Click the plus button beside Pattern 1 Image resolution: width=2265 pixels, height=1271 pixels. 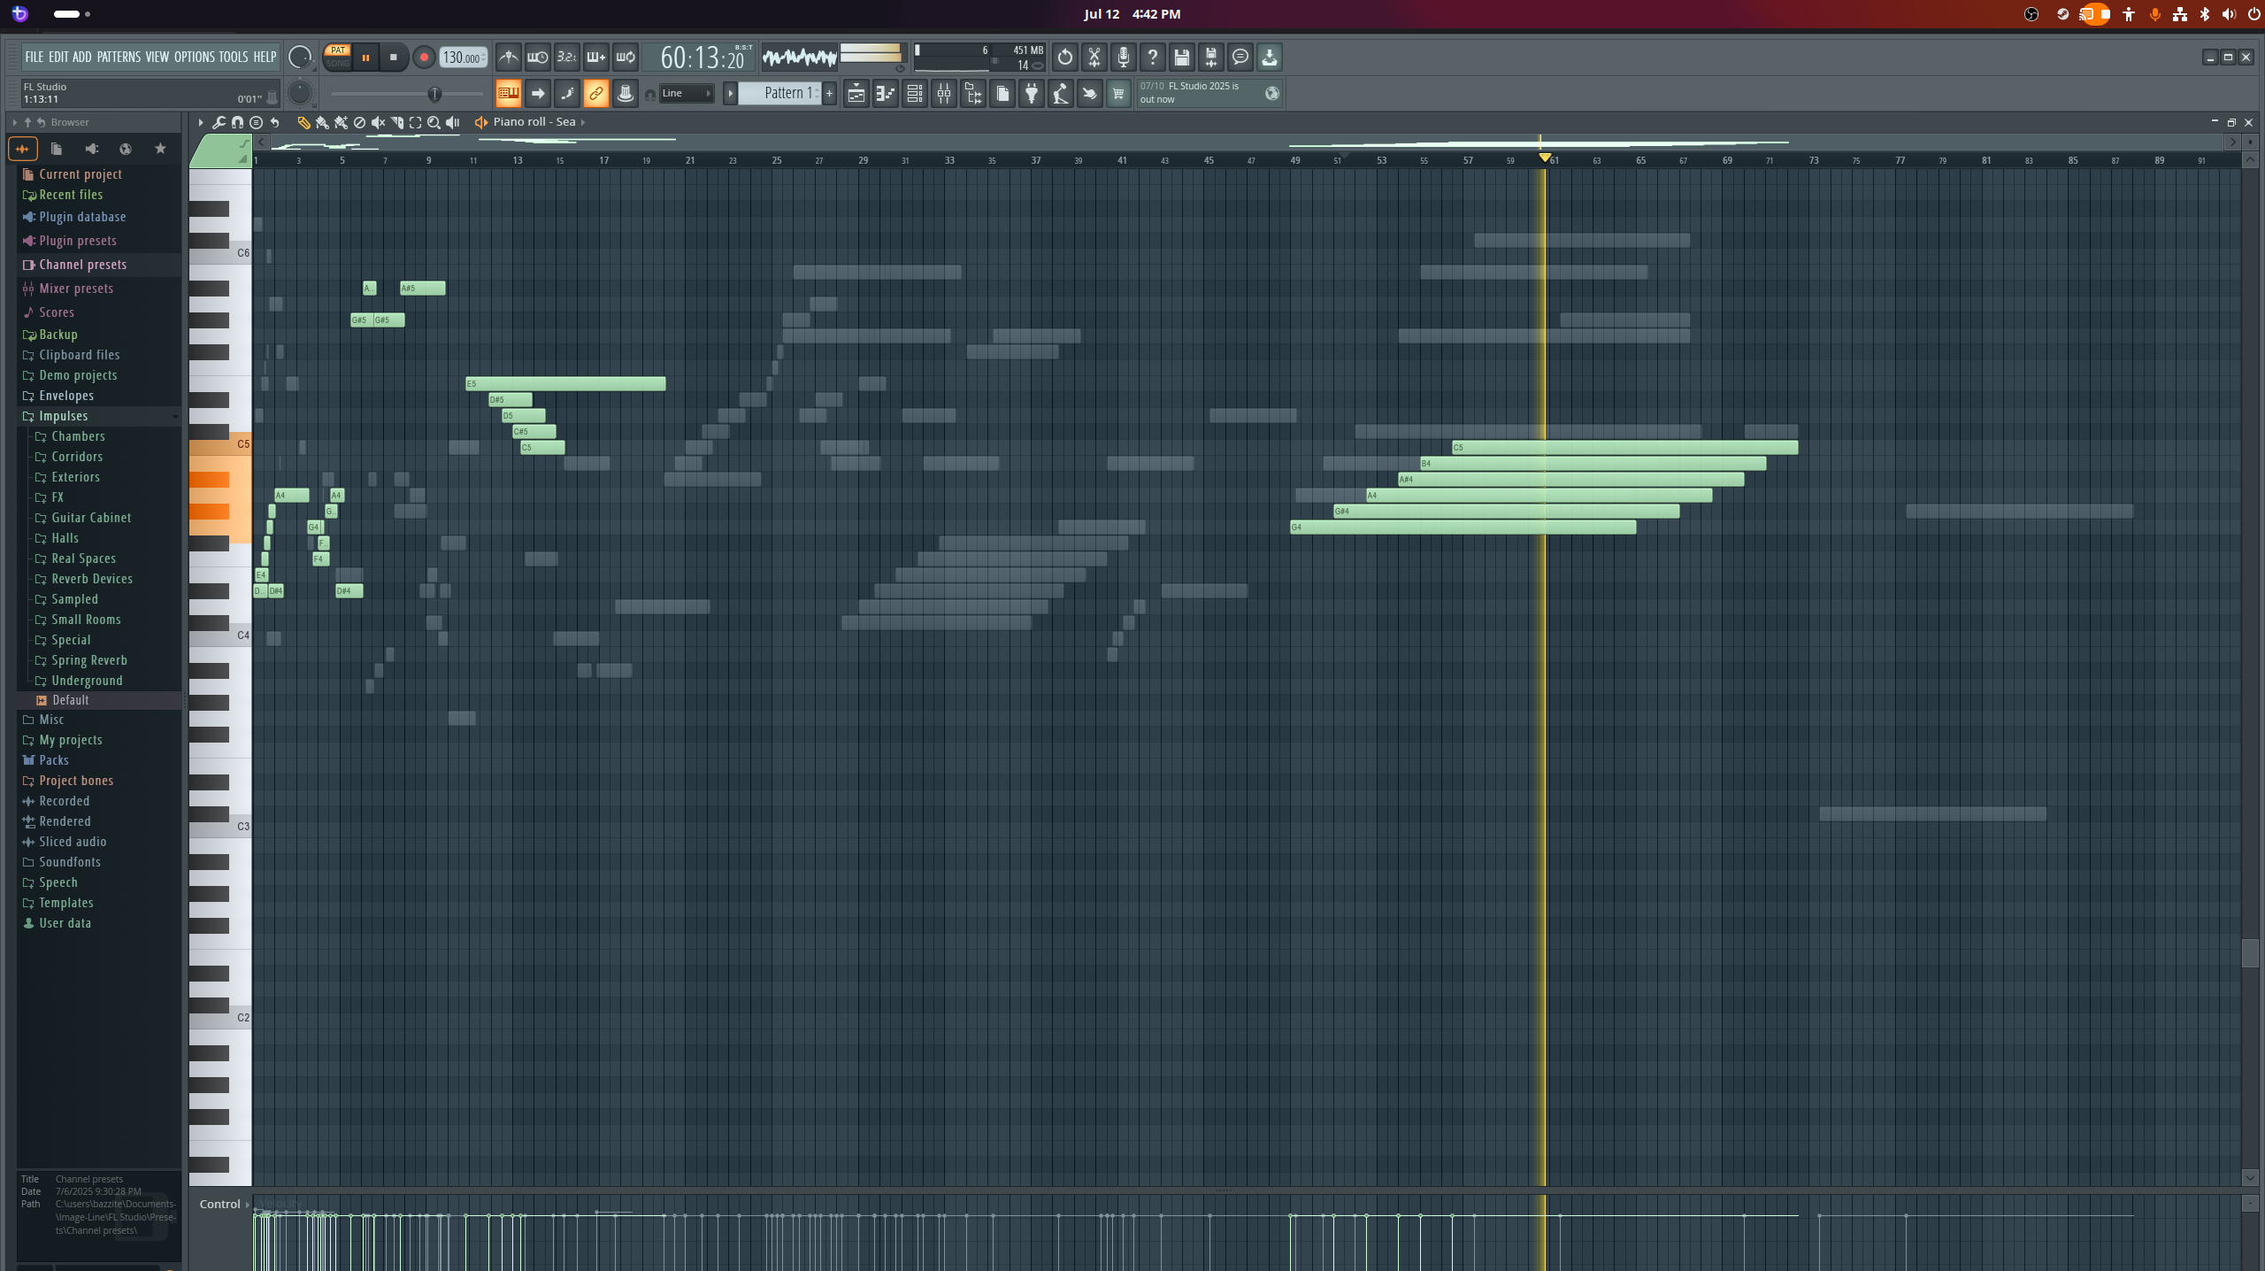pyautogui.click(x=829, y=93)
